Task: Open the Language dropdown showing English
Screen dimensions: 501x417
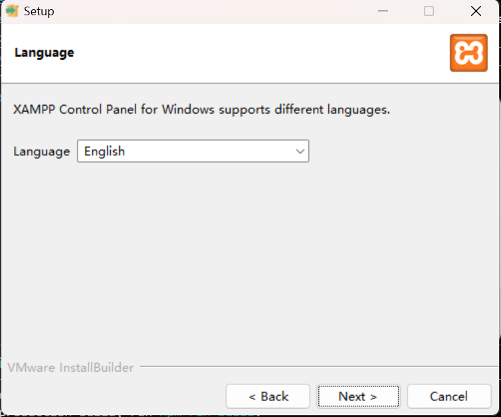Action: (193, 151)
